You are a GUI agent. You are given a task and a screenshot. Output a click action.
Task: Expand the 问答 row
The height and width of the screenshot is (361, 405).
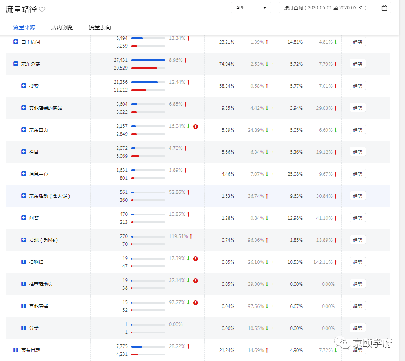pos(24,218)
